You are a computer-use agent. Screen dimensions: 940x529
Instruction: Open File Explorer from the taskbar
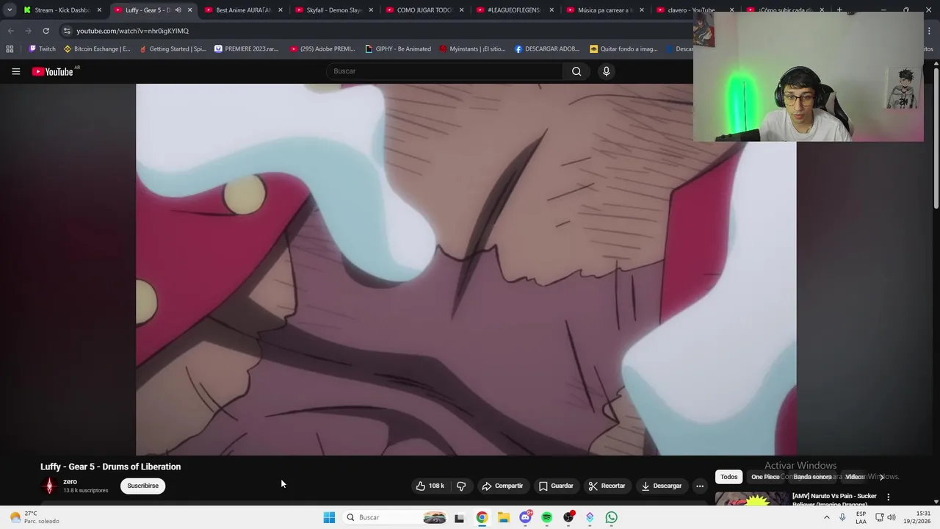pos(504,517)
